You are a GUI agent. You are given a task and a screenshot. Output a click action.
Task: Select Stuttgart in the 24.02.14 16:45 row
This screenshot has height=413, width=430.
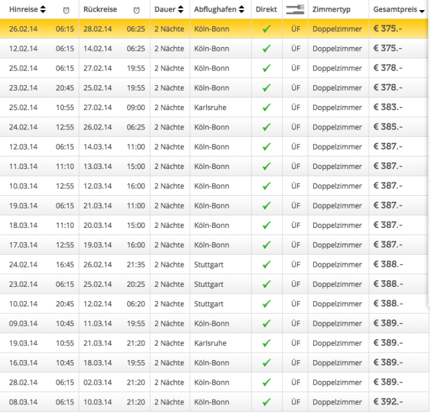click(209, 265)
